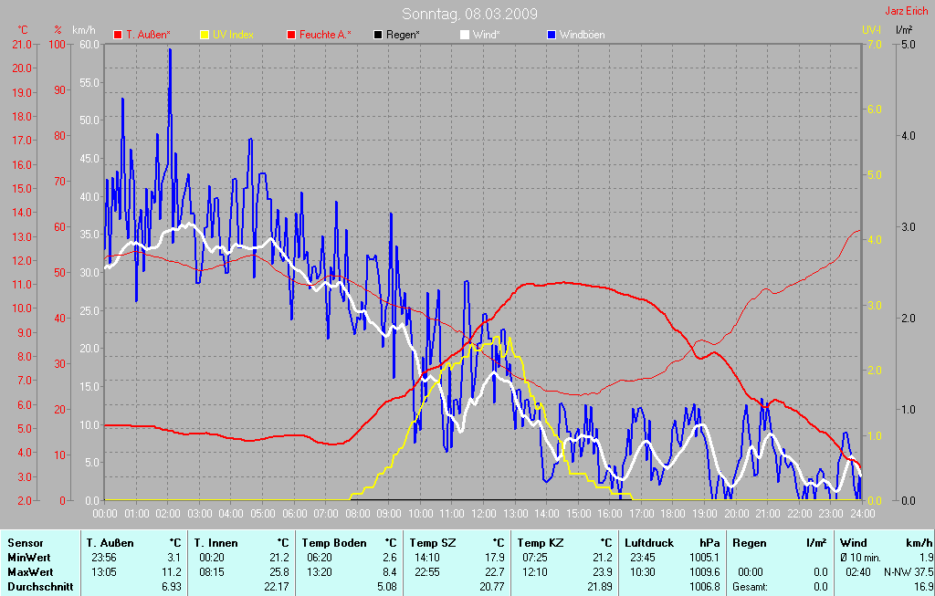
Task: Click Temp KZ average 21.89
Action: coord(601,587)
